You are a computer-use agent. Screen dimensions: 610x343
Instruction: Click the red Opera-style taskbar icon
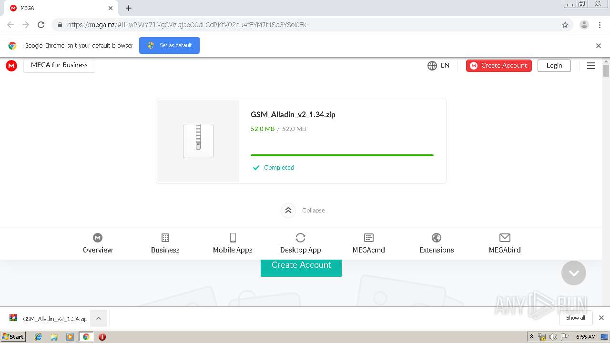pos(102,337)
